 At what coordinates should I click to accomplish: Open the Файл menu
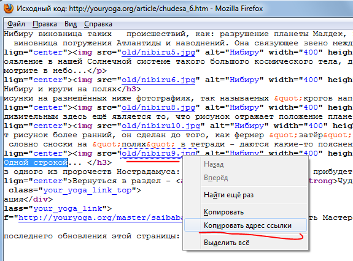coord(16,24)
